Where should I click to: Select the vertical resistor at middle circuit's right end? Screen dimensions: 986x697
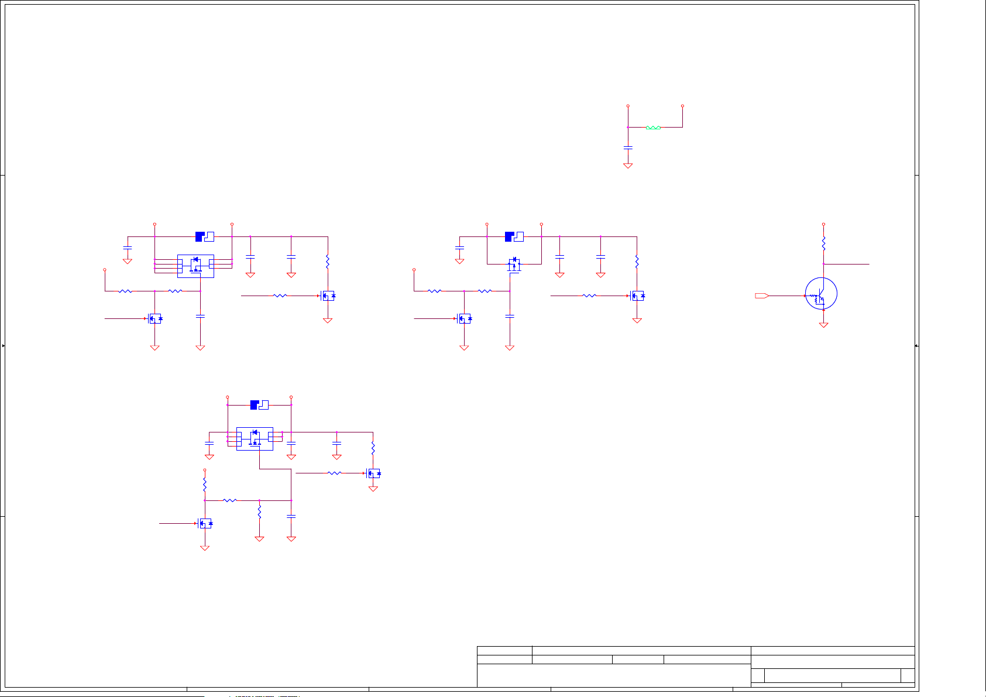[x=637, y=261]
